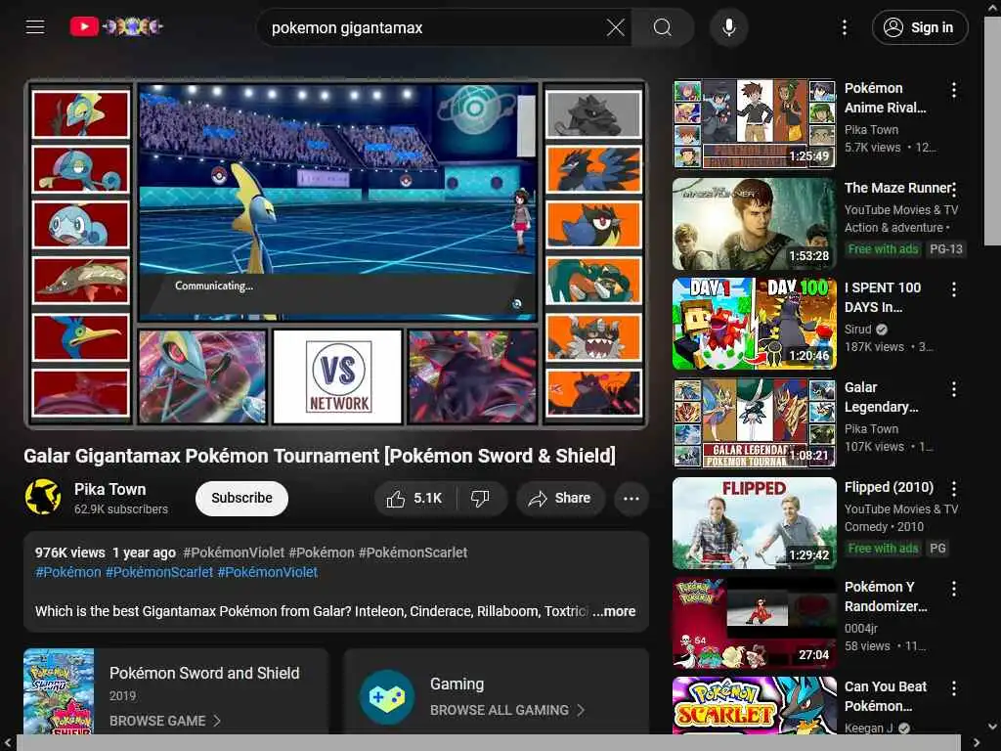The width and height of the screenshot is (1001, 751).
Task: Clear the search box text
Action: click(x=616, y=27)
